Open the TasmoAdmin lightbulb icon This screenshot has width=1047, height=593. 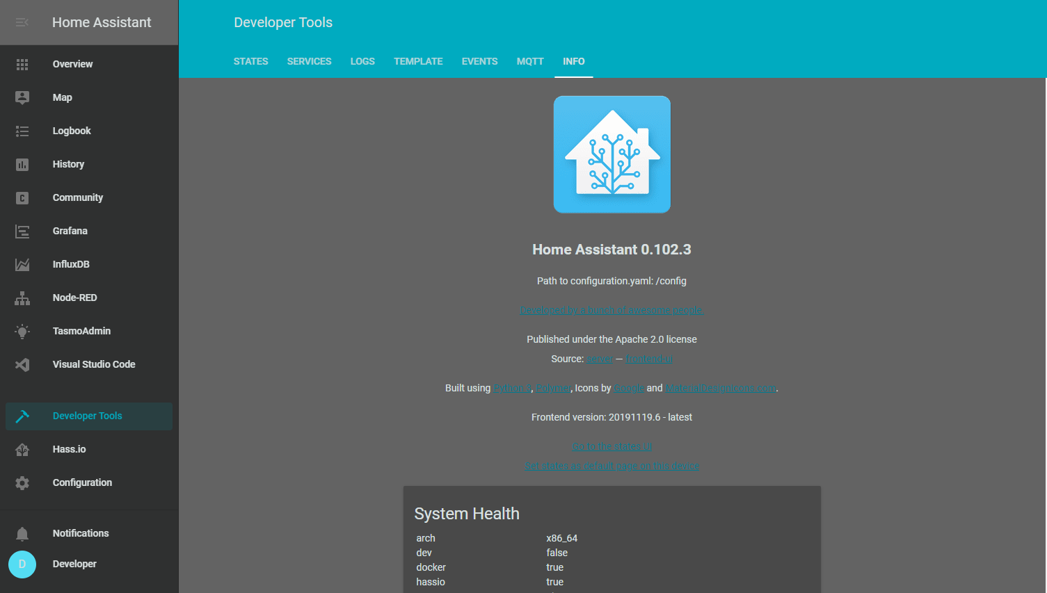[22, 331]
